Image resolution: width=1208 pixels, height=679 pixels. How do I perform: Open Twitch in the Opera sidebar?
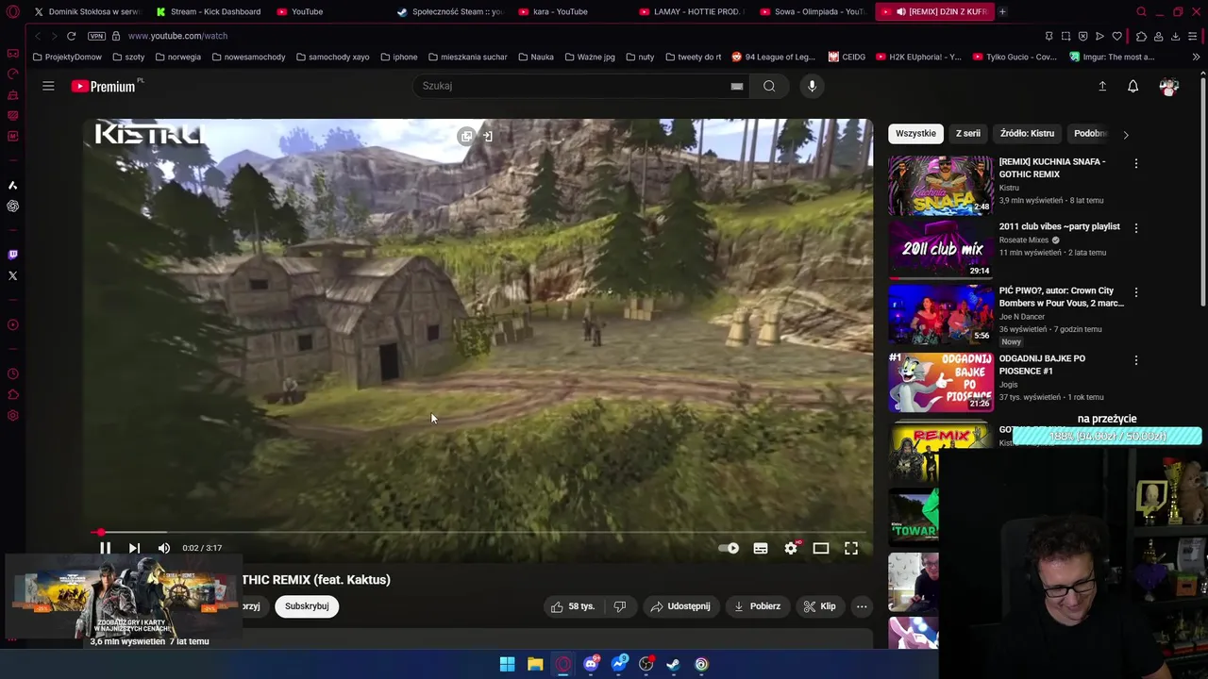tap(12, 255)
